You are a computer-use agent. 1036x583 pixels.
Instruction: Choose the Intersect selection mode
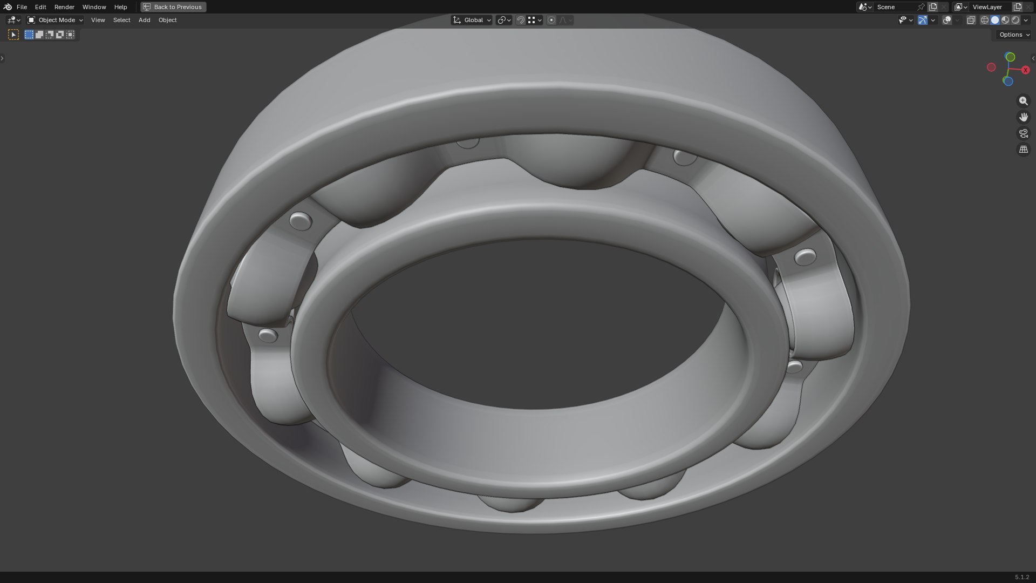pyautogui.click(x=70, y=35)
